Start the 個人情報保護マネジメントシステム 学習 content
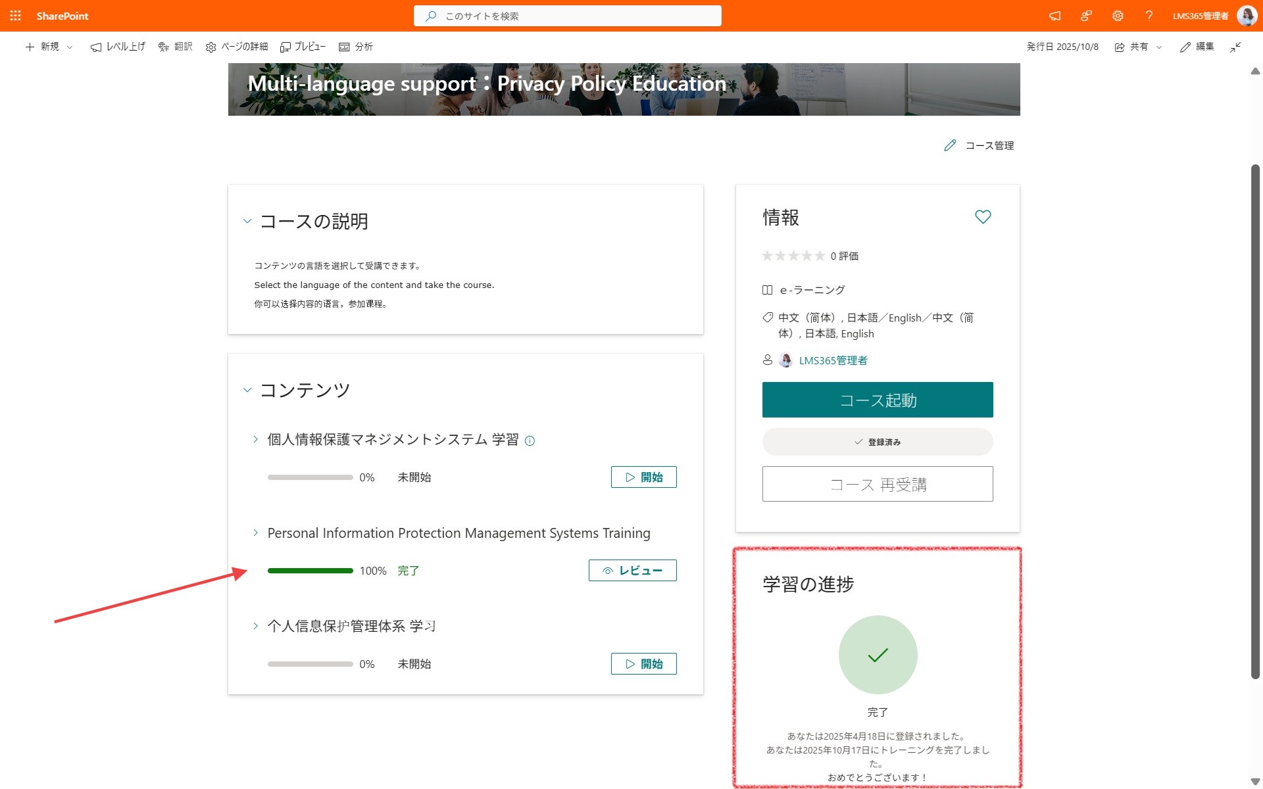Viewport: 1263px width, 789px height. point(643,477)
